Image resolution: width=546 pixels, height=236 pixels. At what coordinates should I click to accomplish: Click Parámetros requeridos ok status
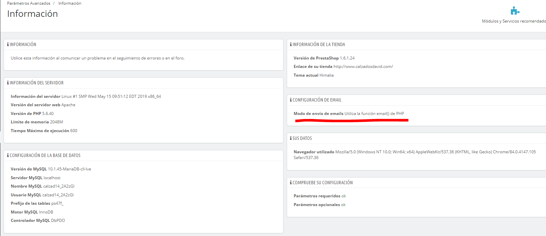[319, 196]
